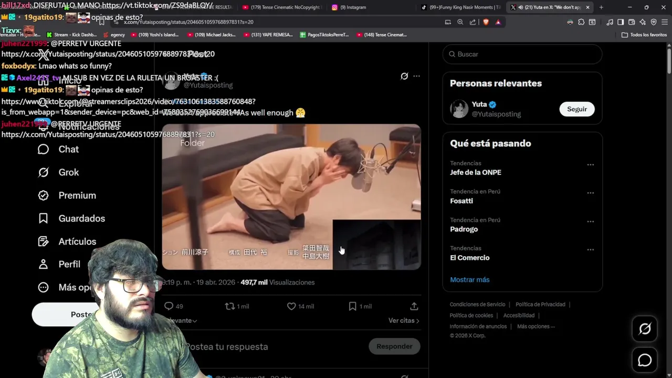This screenshot has height=378, width=672.
Task: Open the browser hamburger main menu
Action: [x=664, y=22]
